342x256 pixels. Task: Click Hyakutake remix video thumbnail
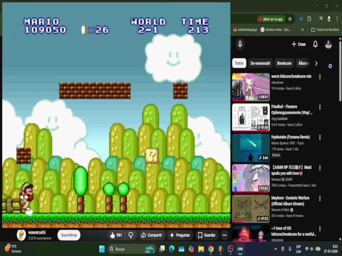(x=251, y=148)
